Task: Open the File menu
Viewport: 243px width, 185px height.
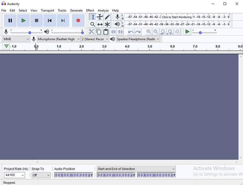Action: (4, 10)
